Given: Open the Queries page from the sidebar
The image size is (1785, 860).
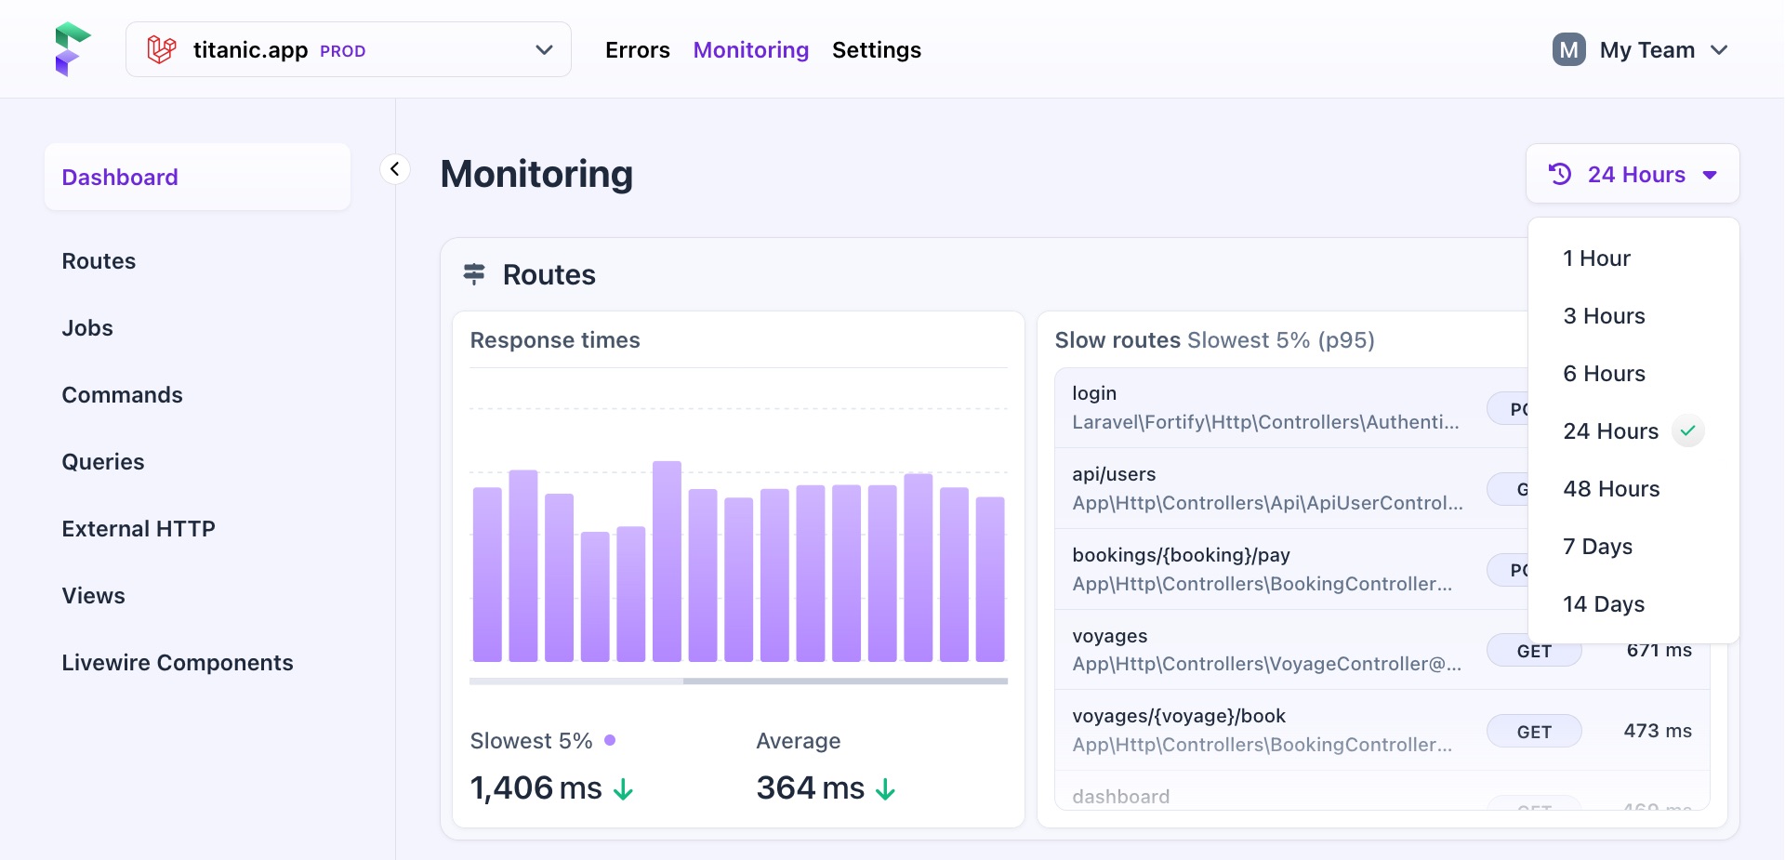Looking at the screenshot, I should 102,461.
